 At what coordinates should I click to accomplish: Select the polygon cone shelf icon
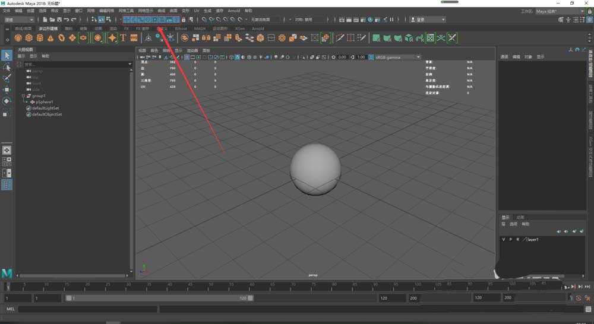click(x=50, y=38)
